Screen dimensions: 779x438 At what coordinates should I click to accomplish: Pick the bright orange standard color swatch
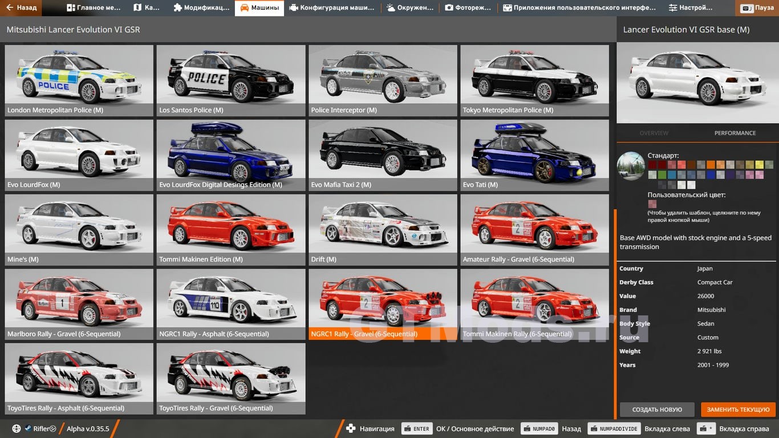711,164
